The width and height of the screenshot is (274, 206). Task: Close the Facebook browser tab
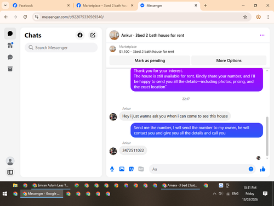(x=68, y=5)
